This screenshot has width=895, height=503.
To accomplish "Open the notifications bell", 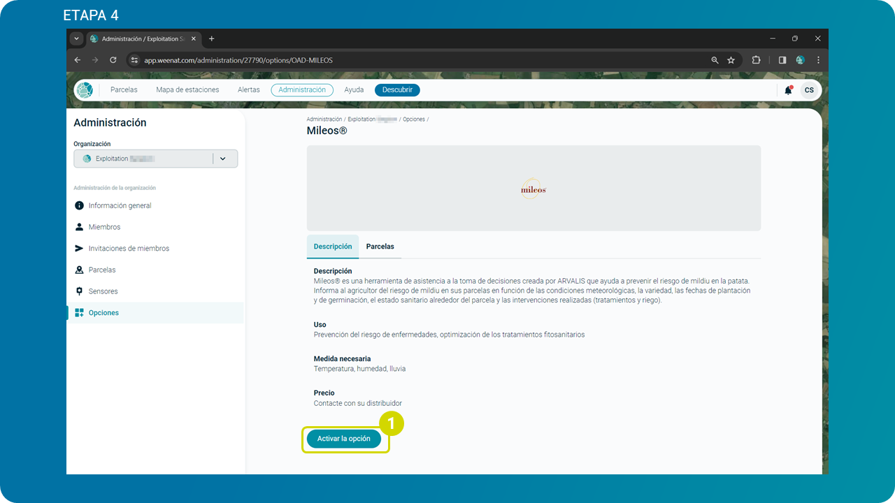I will 788,90.
